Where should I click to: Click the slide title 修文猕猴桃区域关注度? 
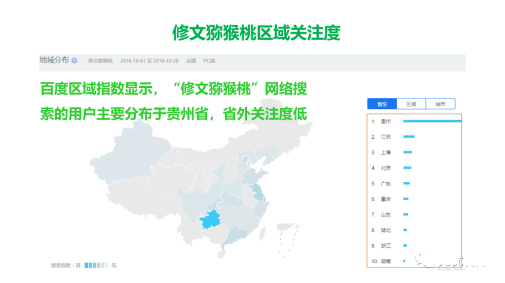pos(256,33)
